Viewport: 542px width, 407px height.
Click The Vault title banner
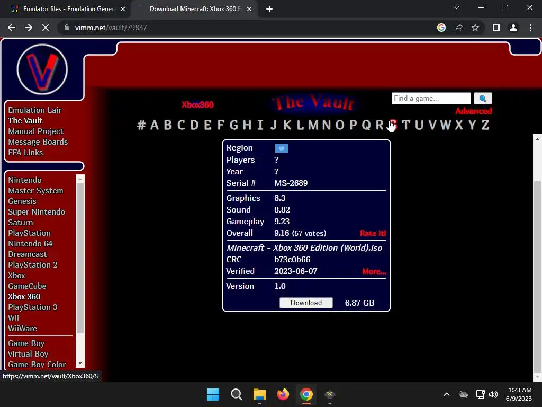point(314,103)
